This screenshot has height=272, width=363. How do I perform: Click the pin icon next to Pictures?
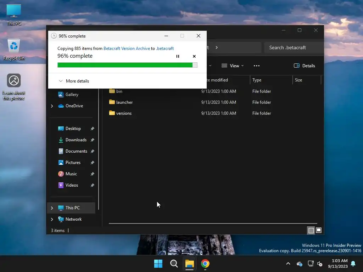(93, 163)
